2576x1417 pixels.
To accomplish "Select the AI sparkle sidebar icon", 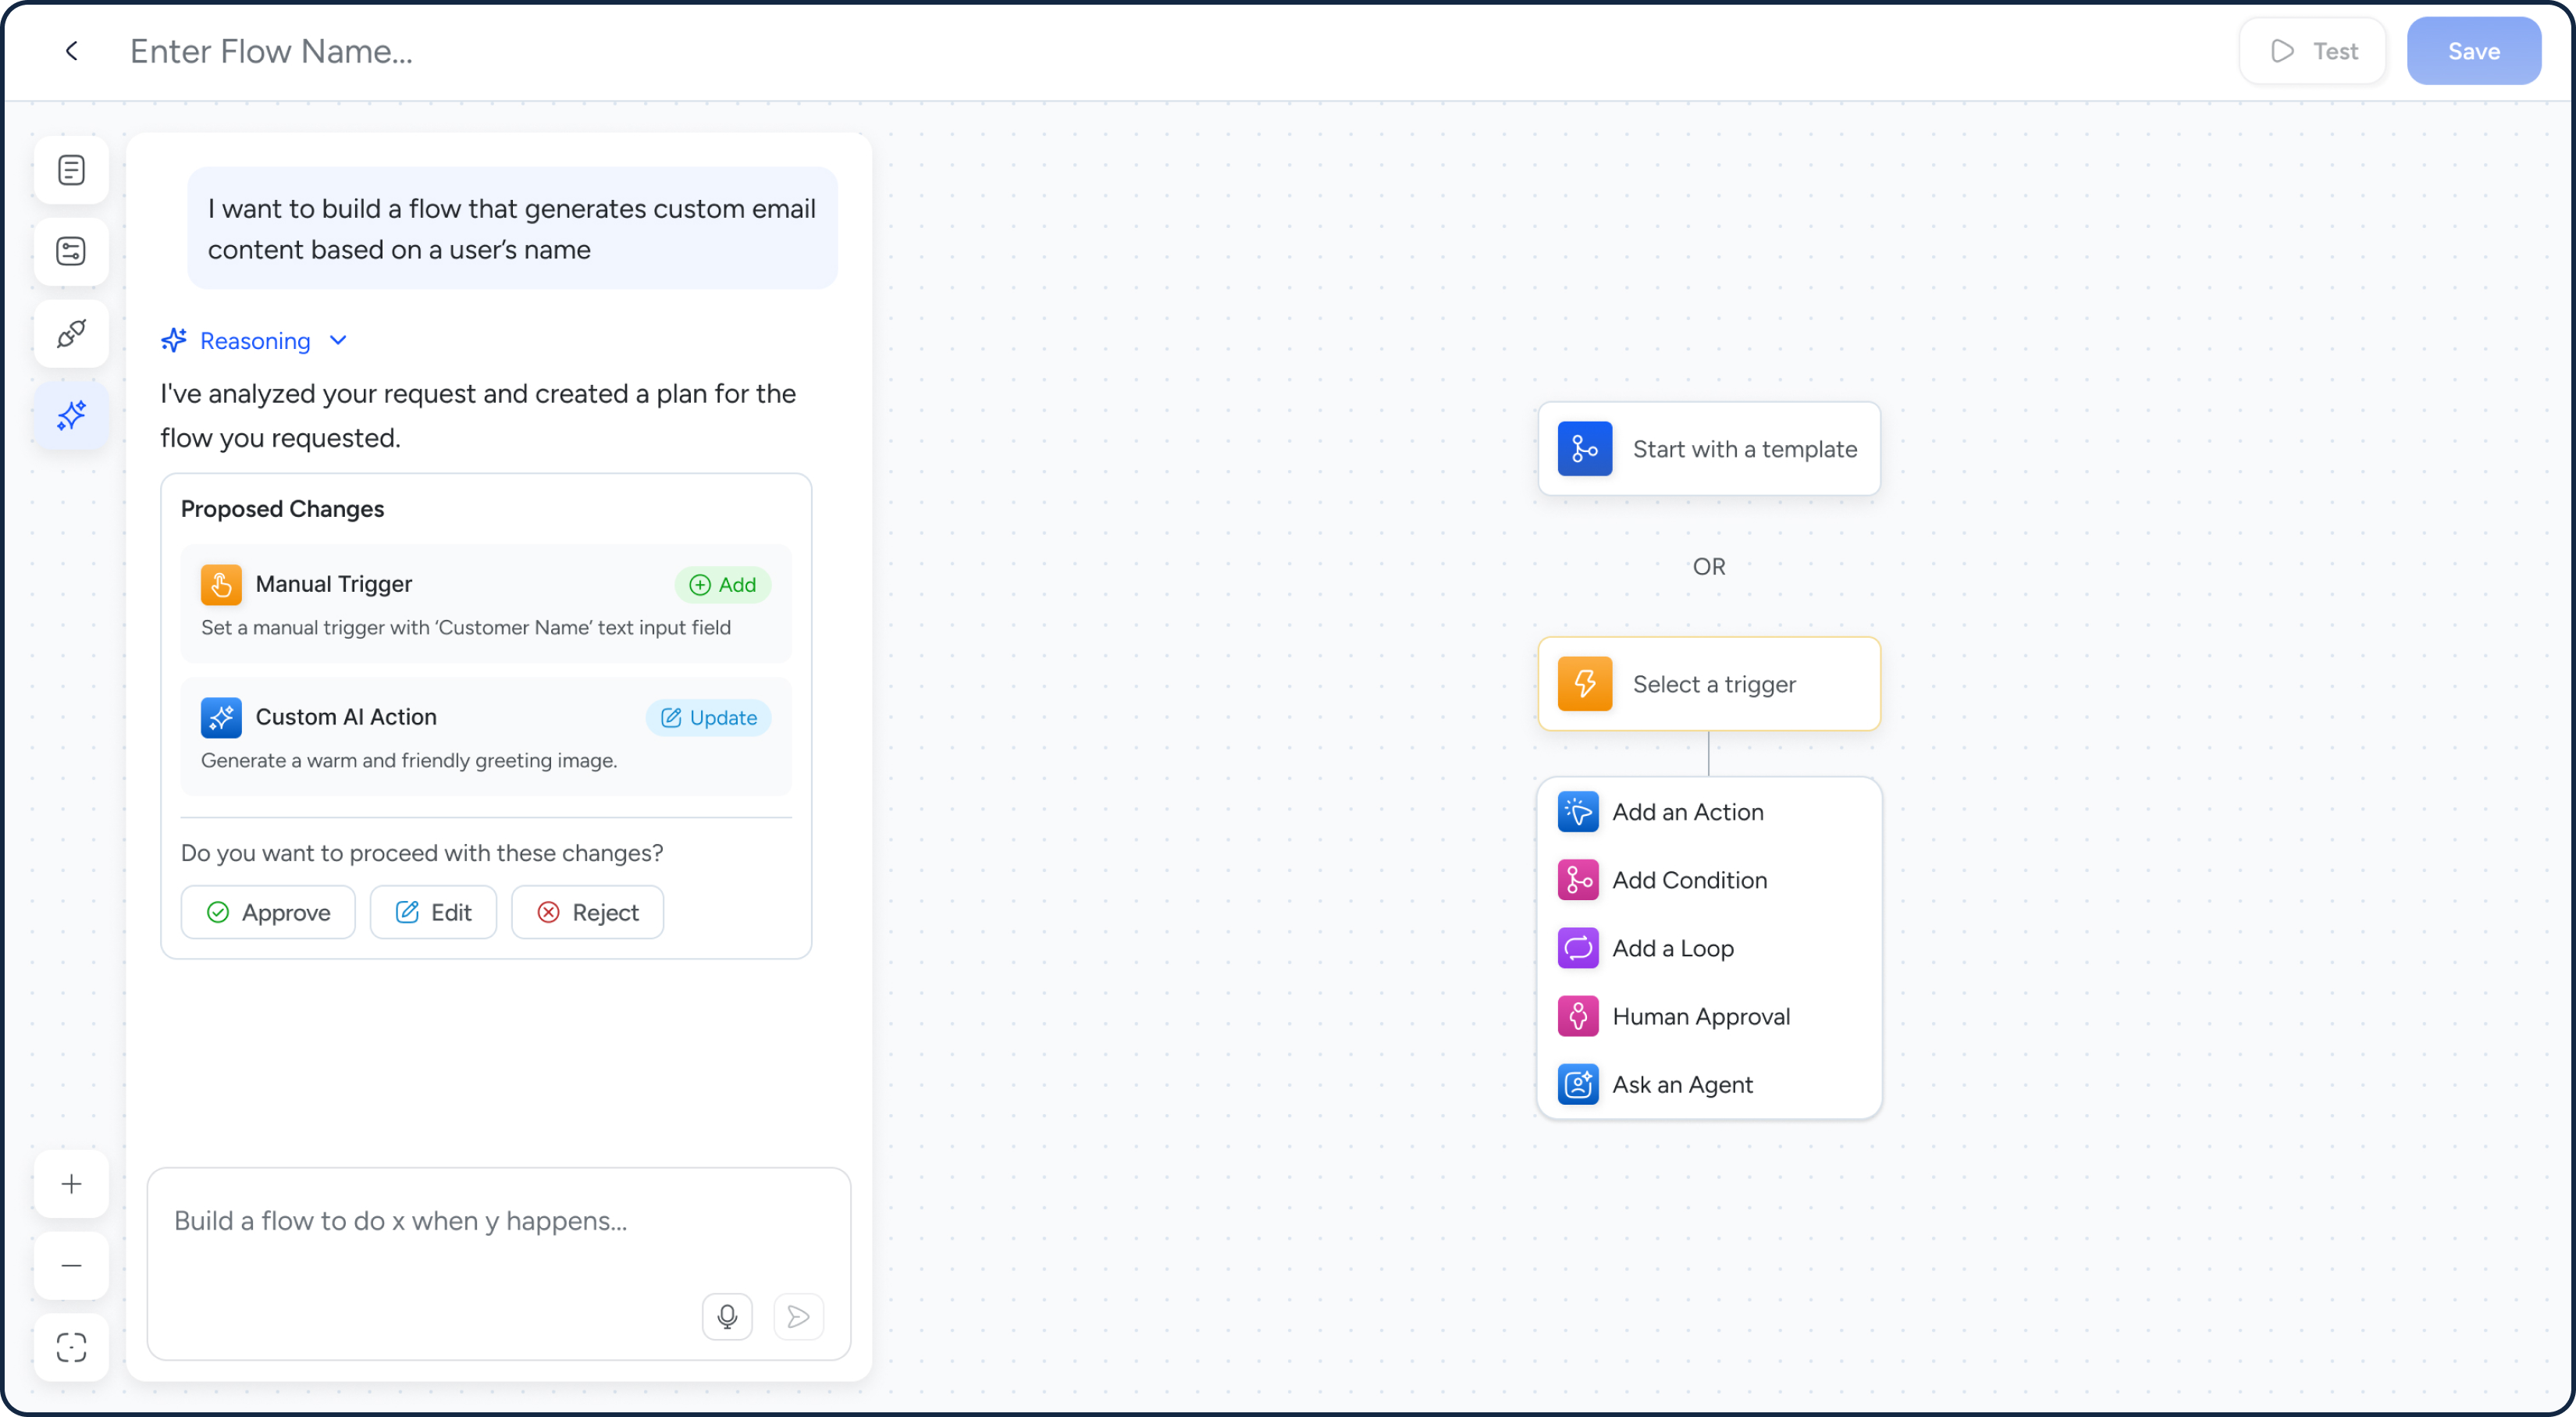I will pos(71,415).
